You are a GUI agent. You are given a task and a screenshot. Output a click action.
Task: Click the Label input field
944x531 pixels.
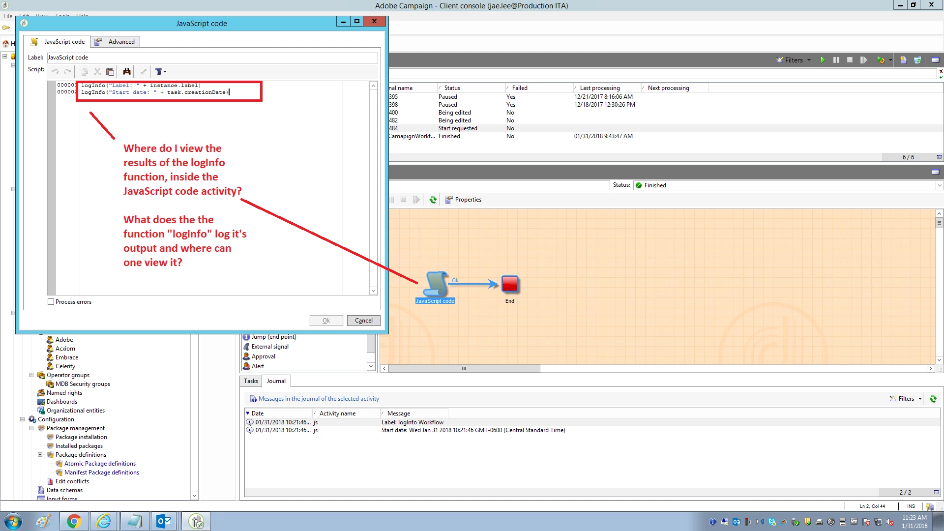pyautogui.click(x=212, y=58)
